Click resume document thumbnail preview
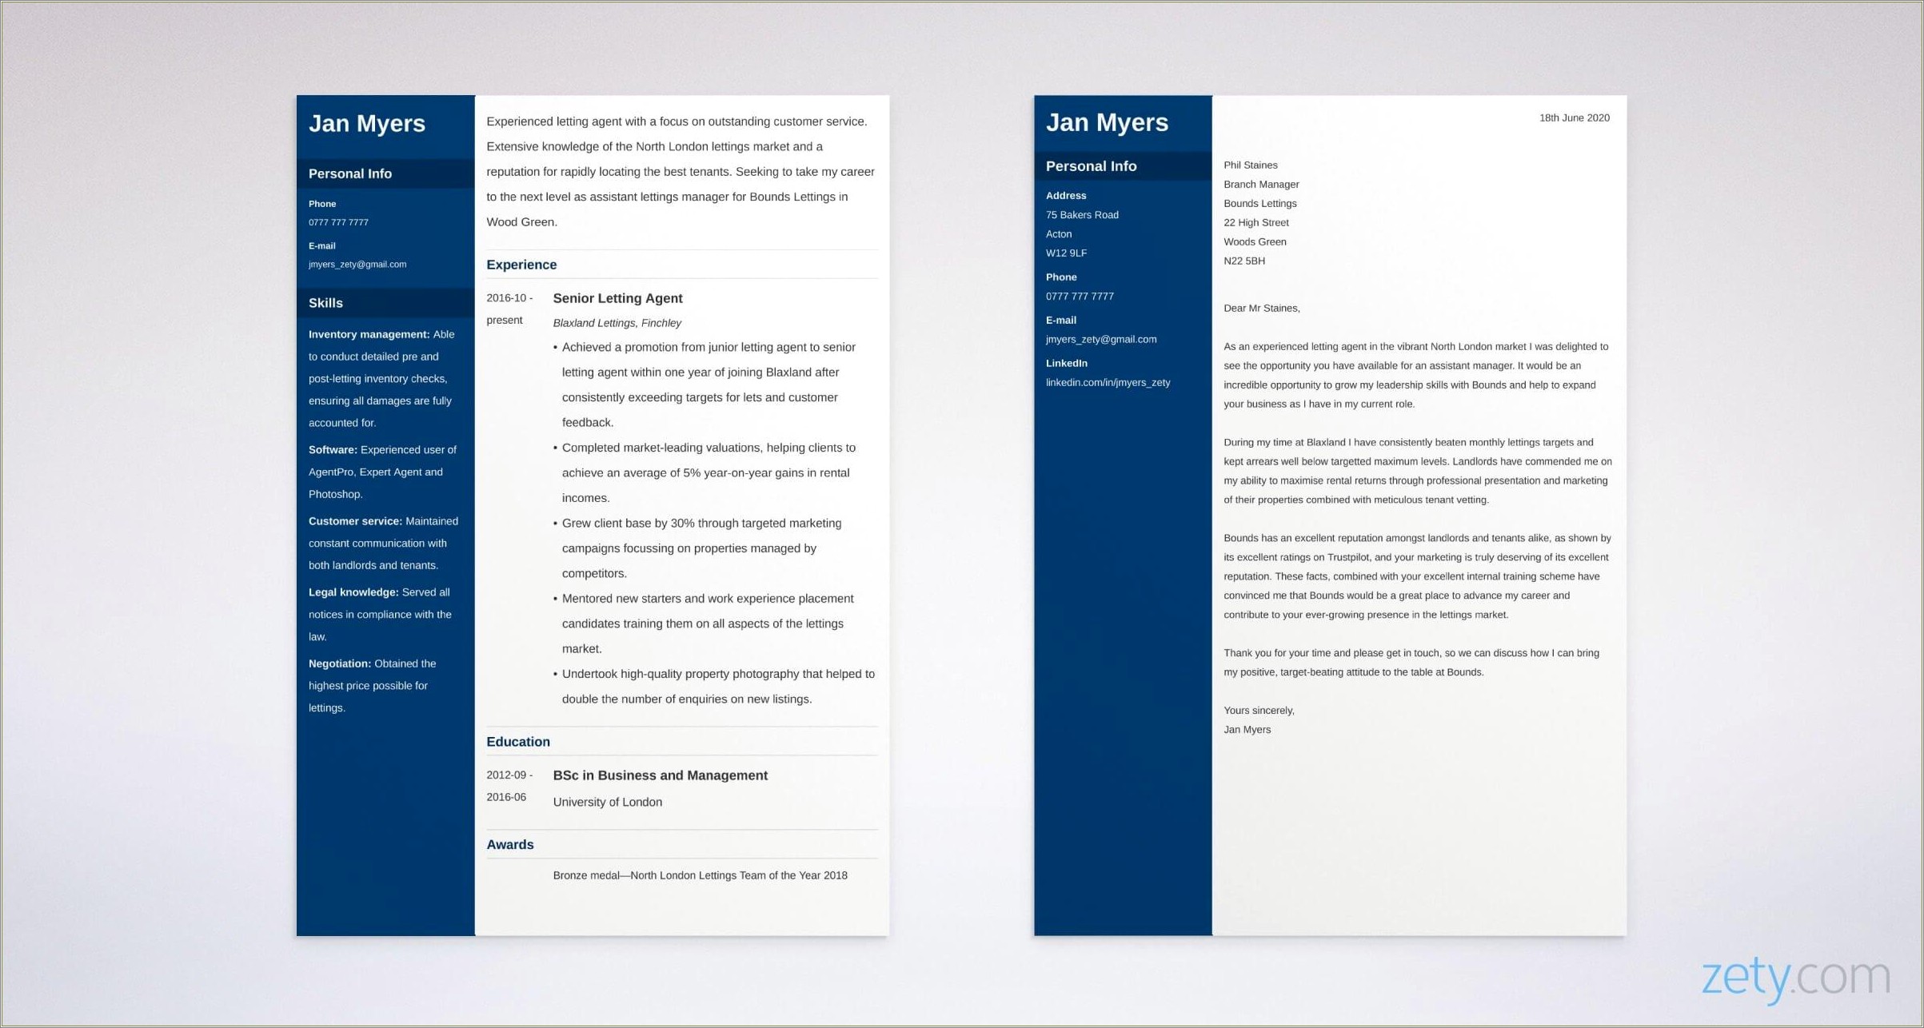The width and height of the screenshot is (1924, 1028). click(594, 522)
